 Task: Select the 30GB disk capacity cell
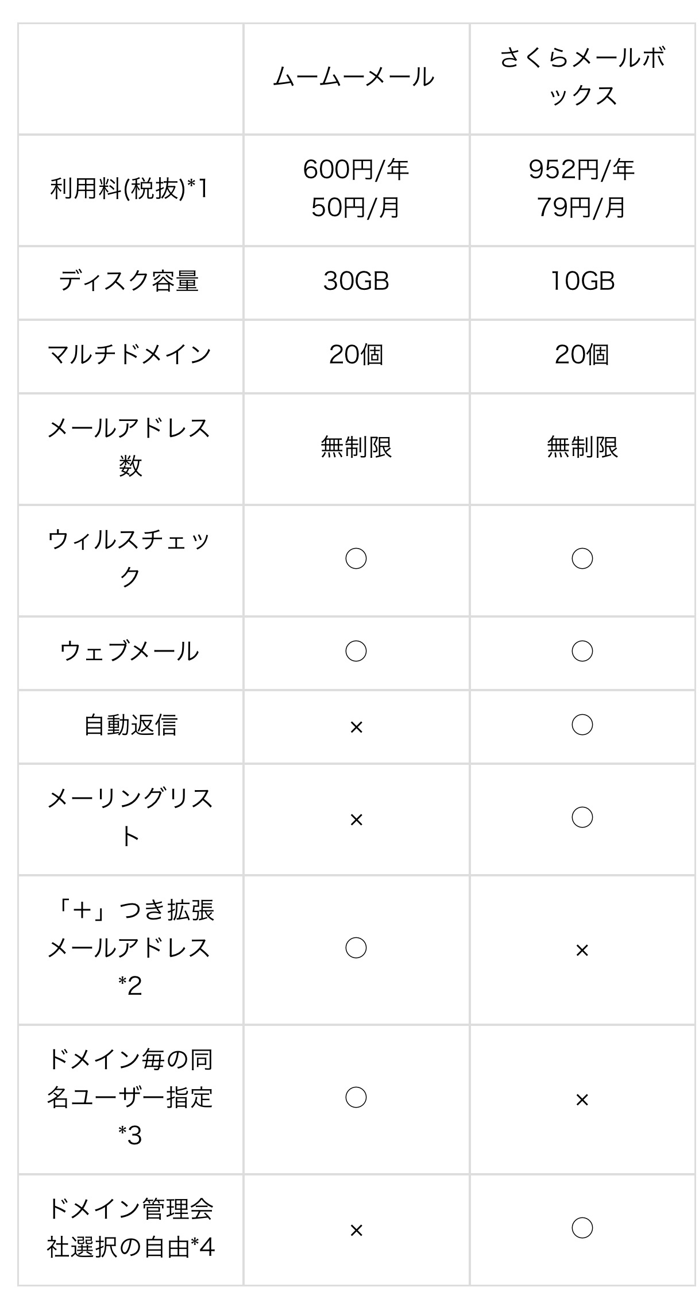[x=356, y=281]
